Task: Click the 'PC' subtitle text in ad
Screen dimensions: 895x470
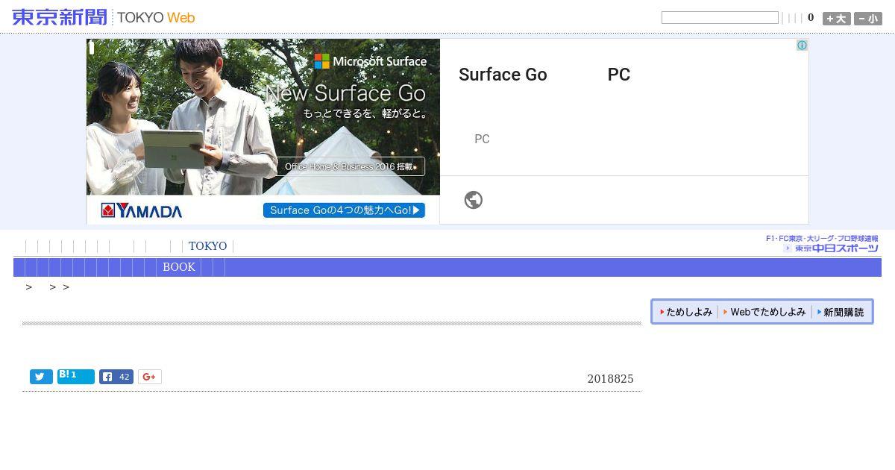Action: [x=482, y=139]
